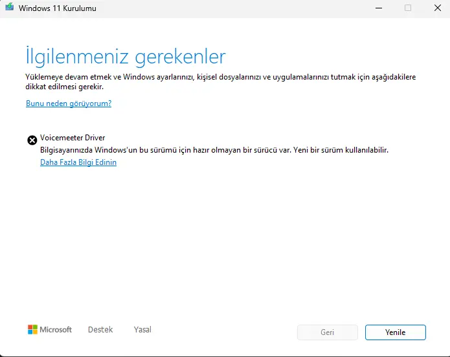Click the driver warning message text
Screen dimensions: 450x357
(x=214, y=150)
